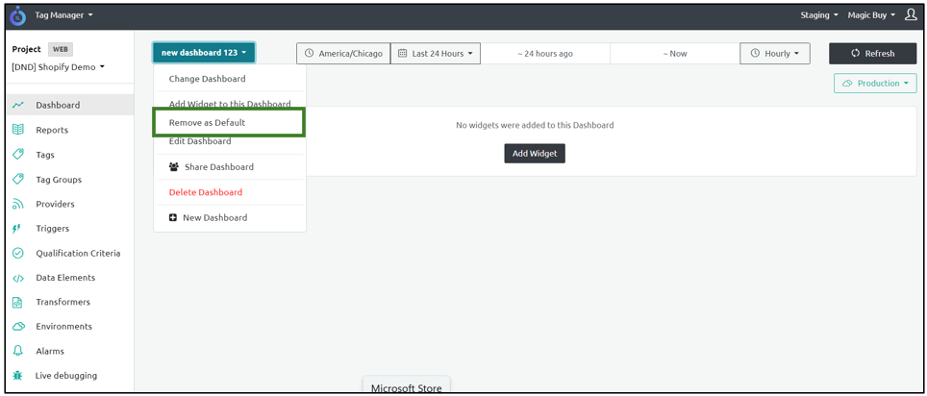Click the Tags icon in sidebar
Image resolution: width=927 pixels, height=396 pixels.
(x=17, y=154)
